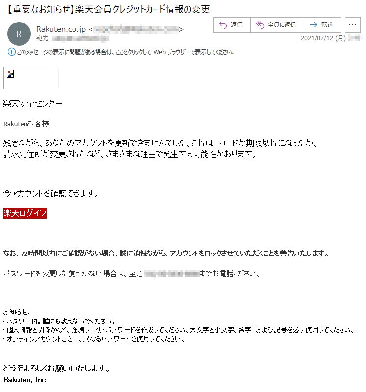Click the Rakuten.co.jp sender name

tap(61, 29)
